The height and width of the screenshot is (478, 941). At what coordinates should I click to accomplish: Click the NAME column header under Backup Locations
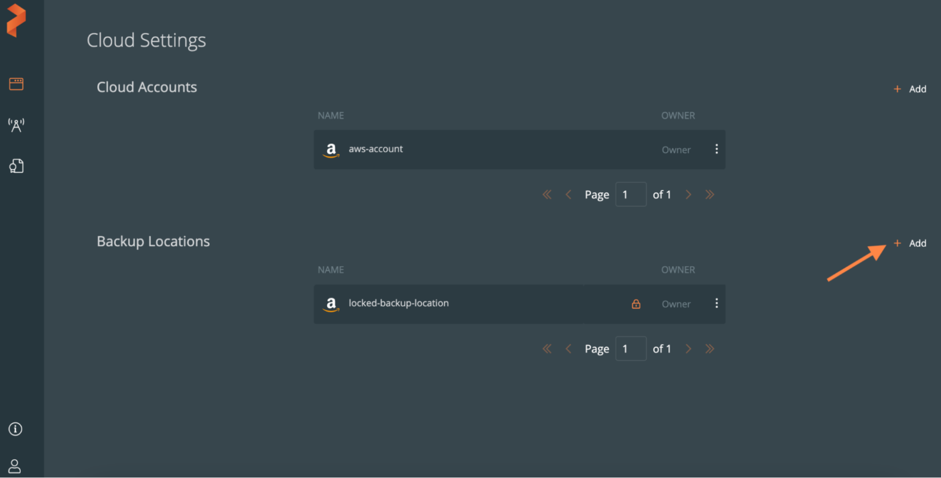pos(331,270)
